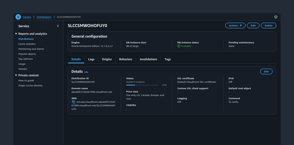
Task: Select Monitoring and alarms in sidebar
Action: (x=31, y=49)
